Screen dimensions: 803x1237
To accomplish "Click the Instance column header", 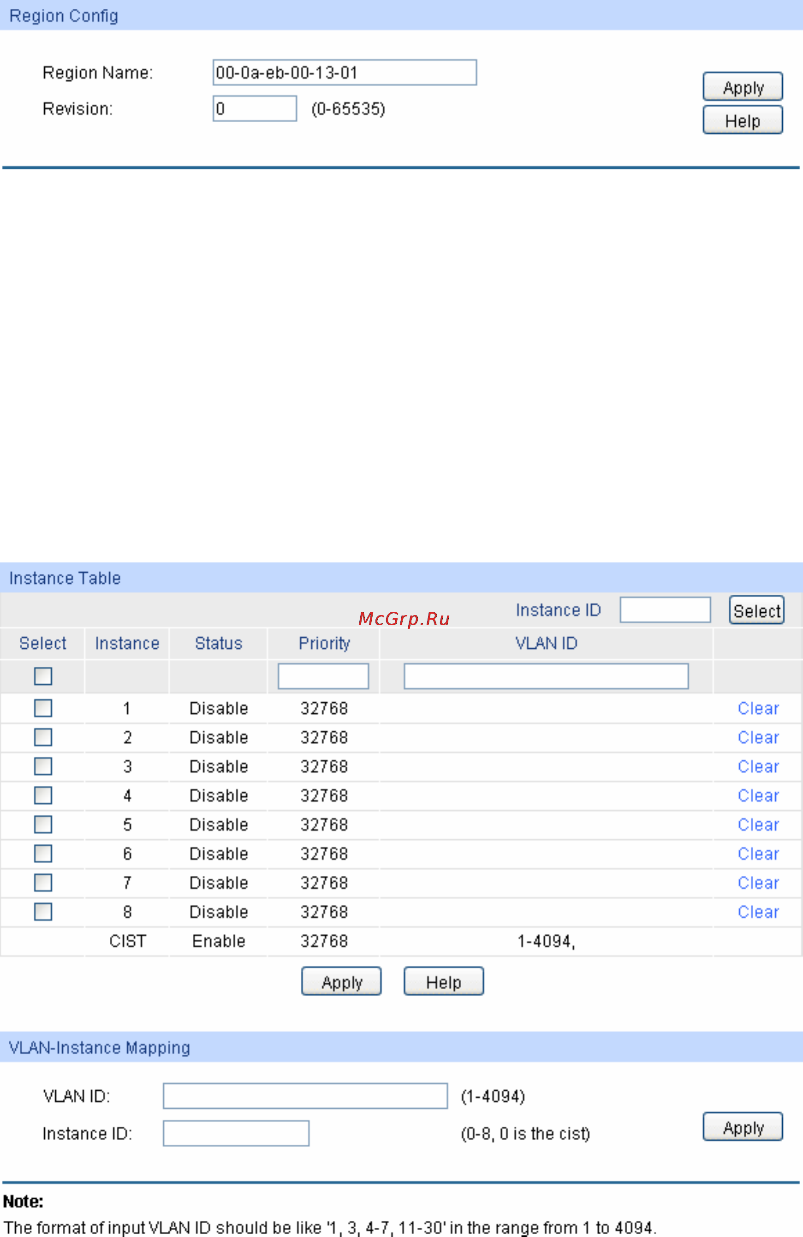I will (x=127, y=644).
